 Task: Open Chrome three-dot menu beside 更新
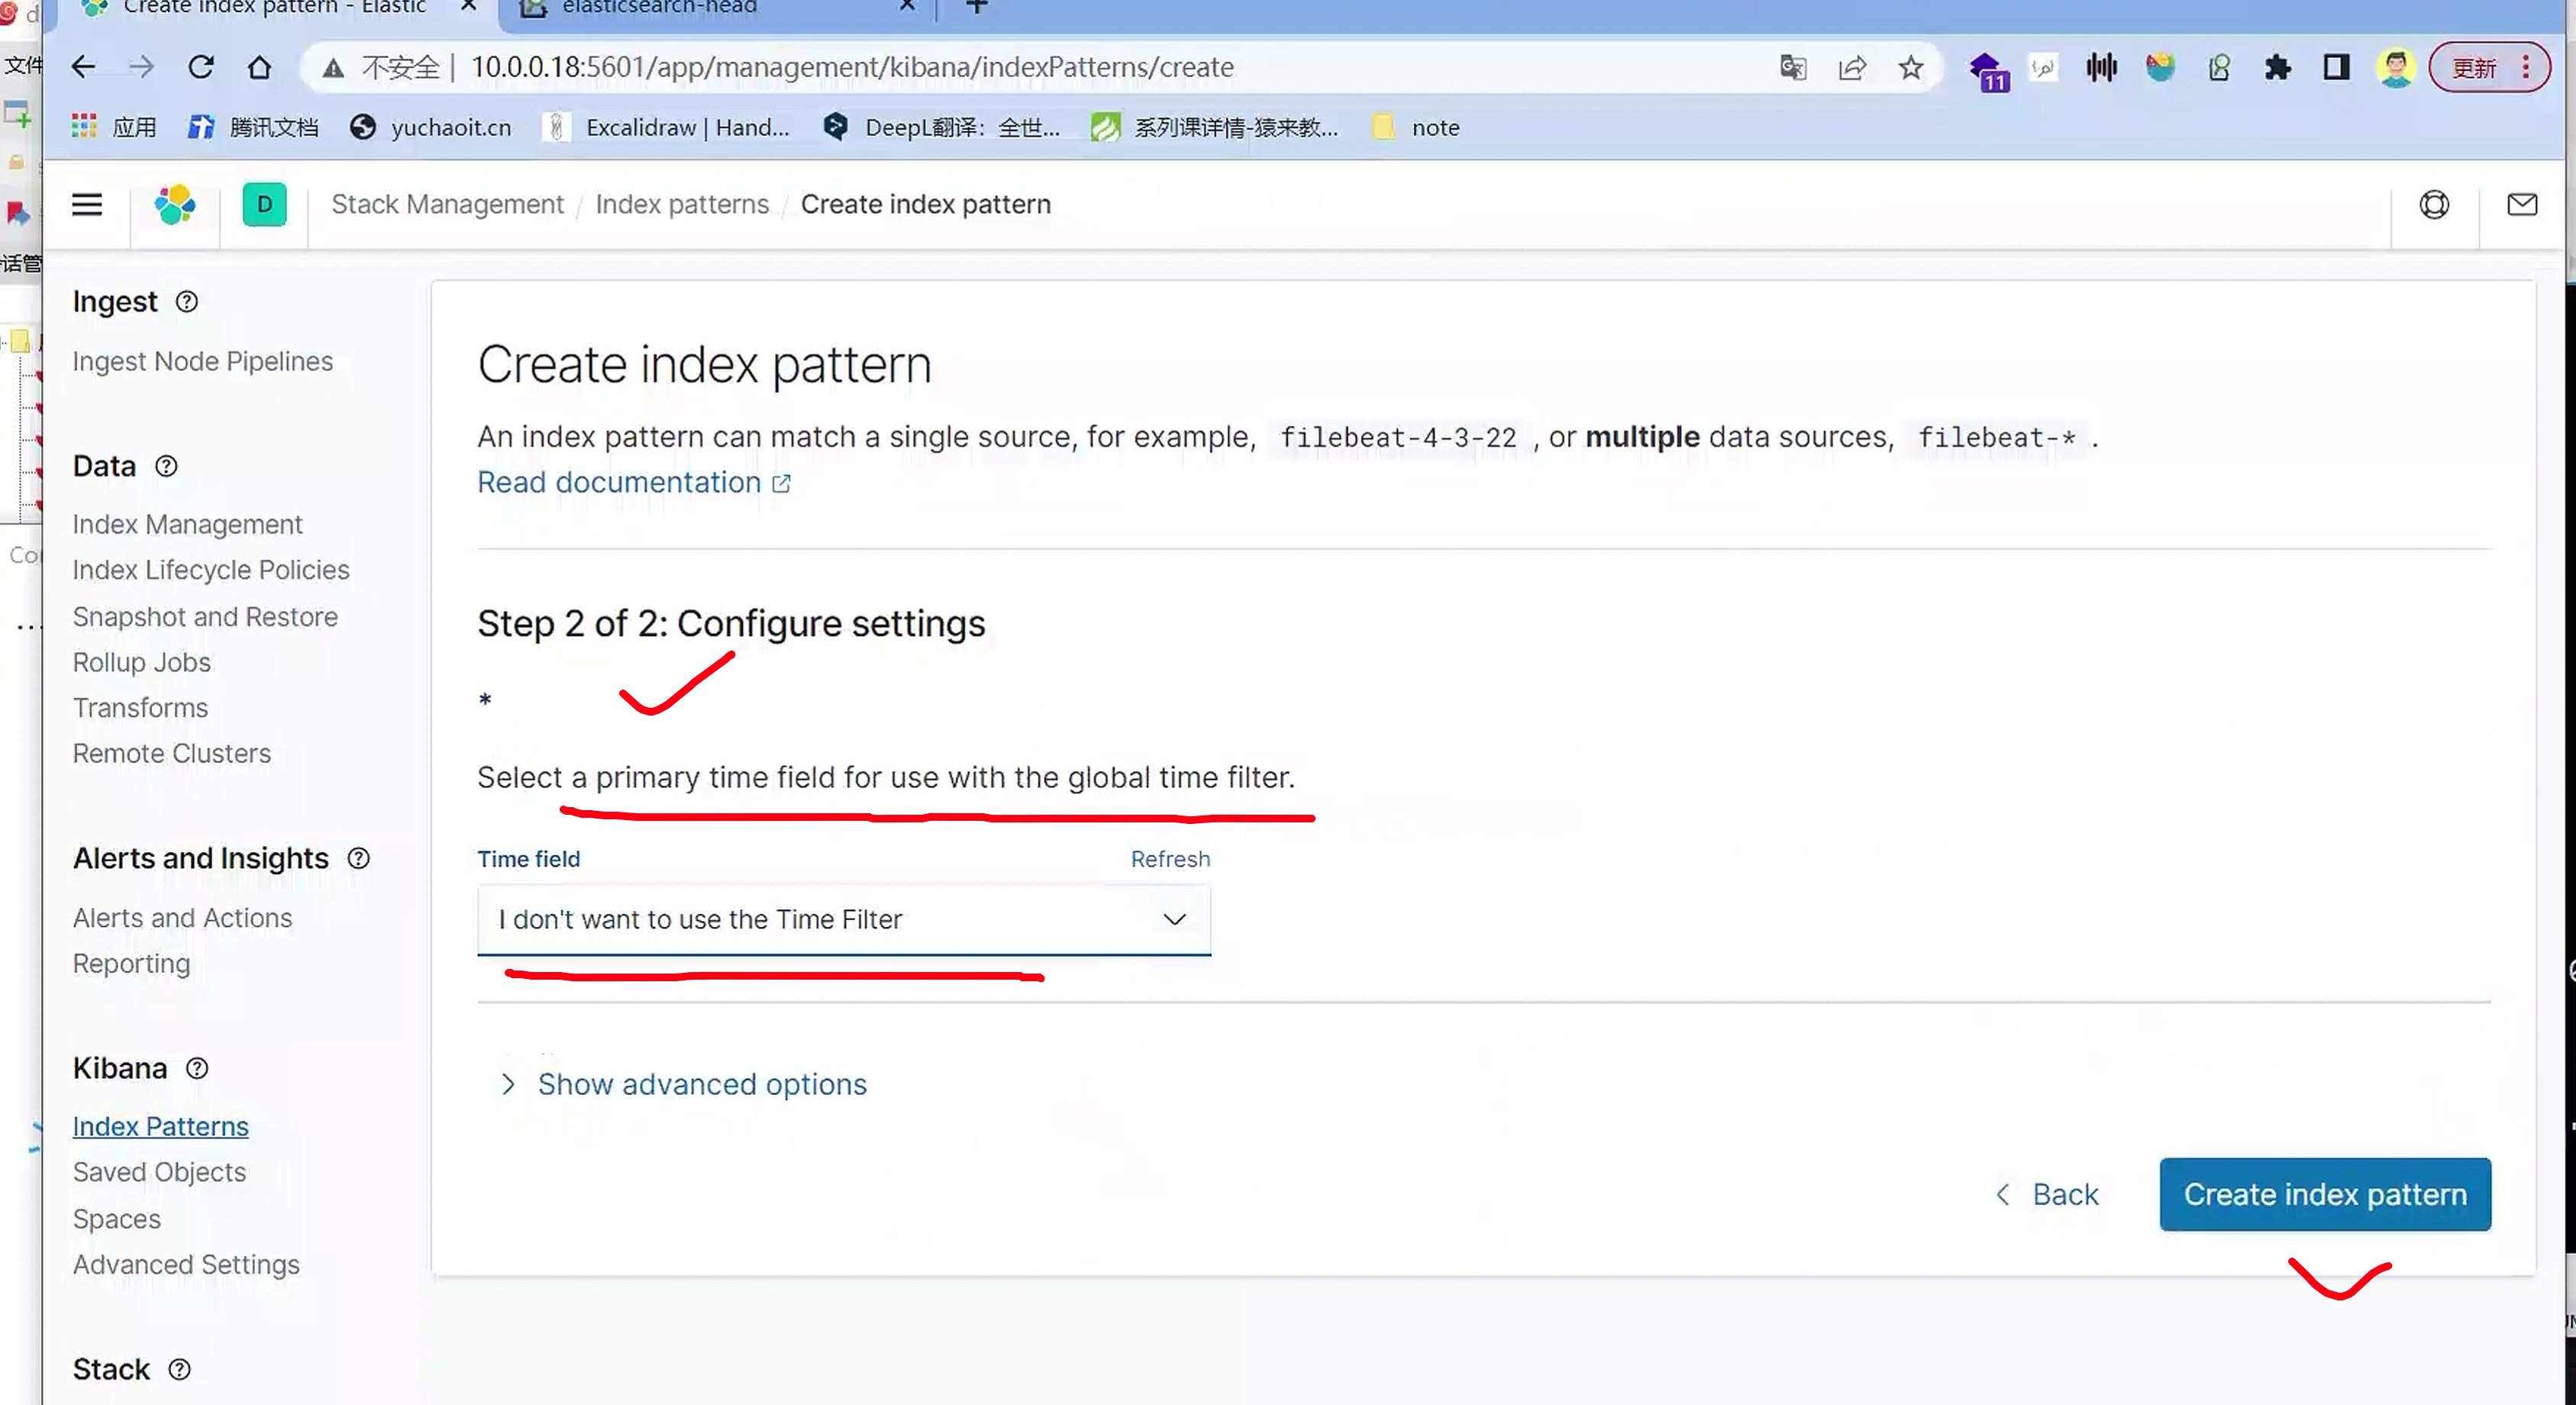coord(2525,68)
